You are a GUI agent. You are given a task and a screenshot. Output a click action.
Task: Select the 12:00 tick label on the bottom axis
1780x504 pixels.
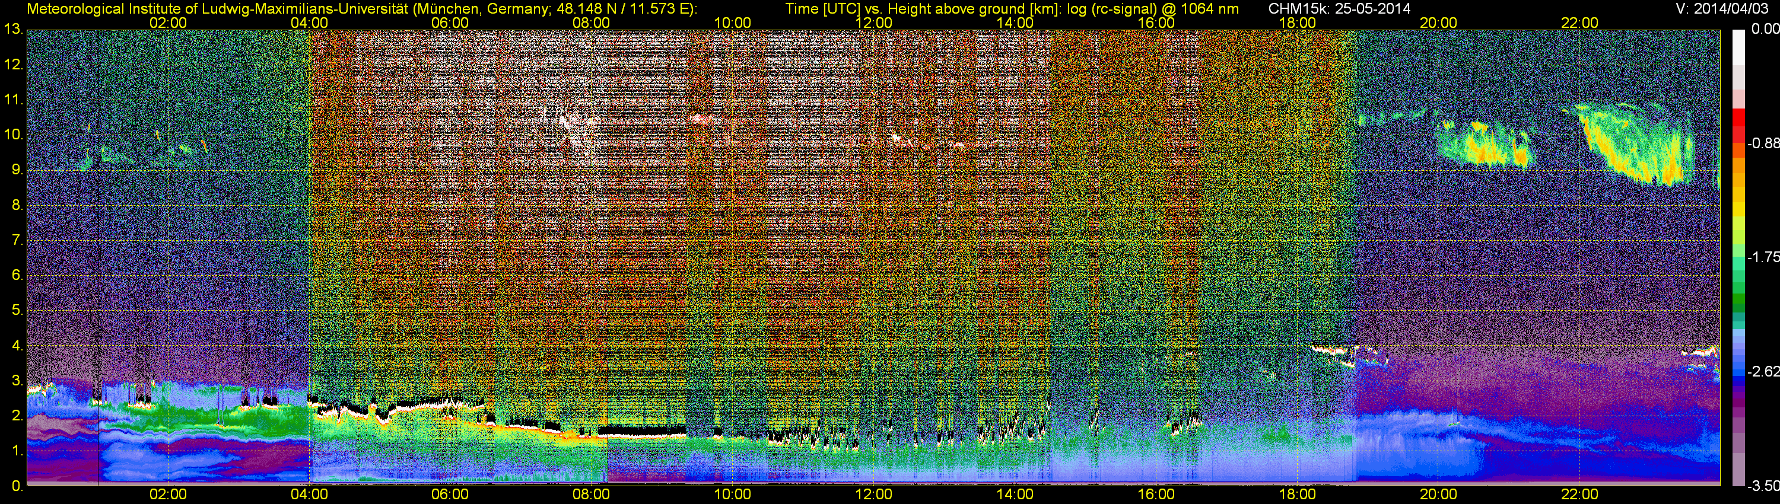[x=874, y=495]
